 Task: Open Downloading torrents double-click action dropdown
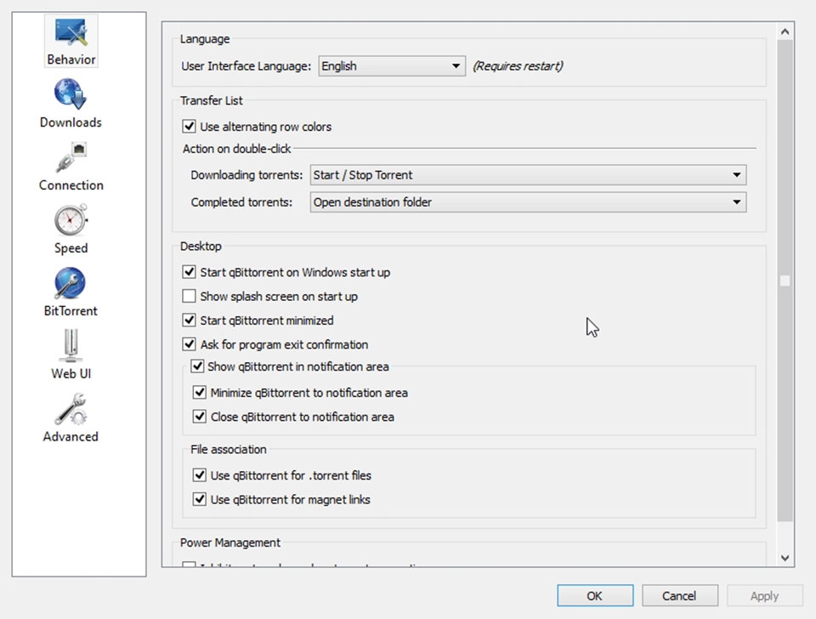(x=528, y=175)
